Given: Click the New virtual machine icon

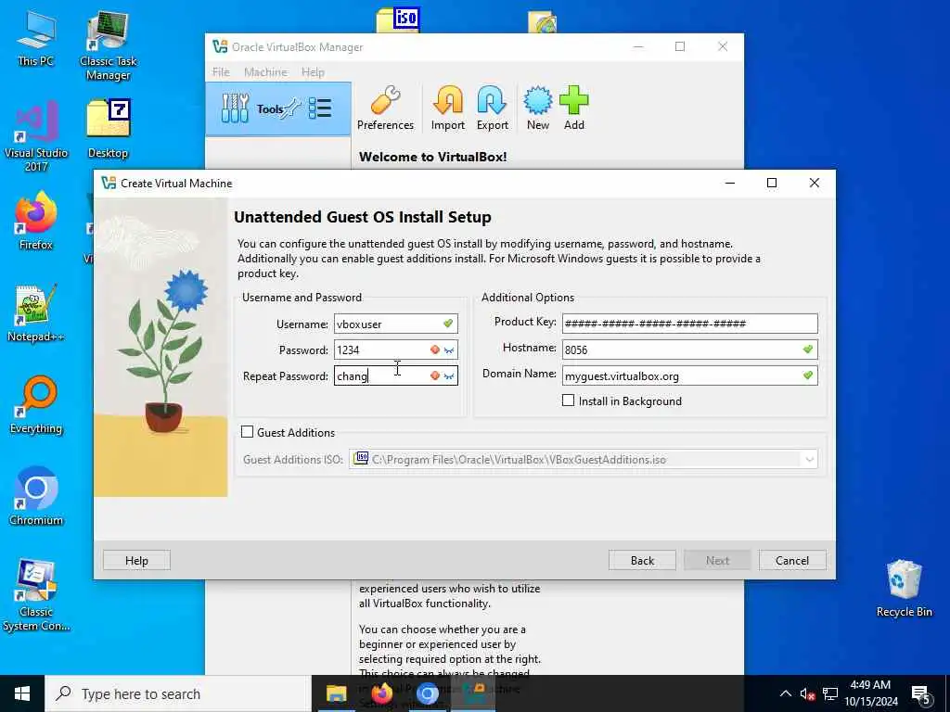Looking at the screenshot, I should click(537, 108).
